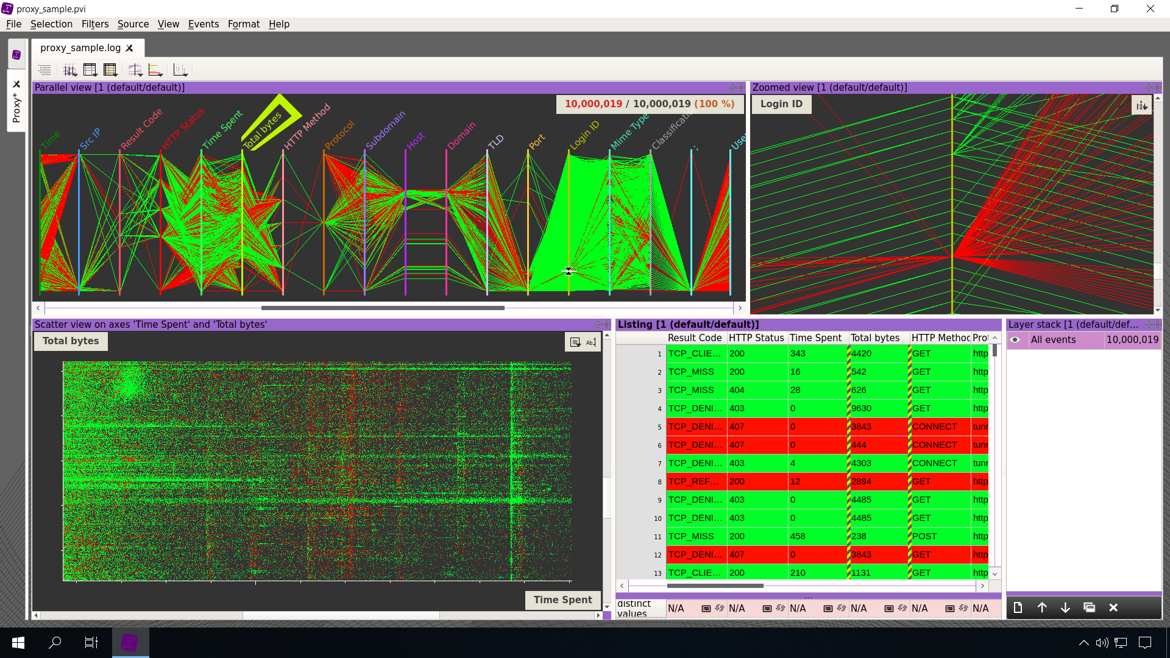Open the dropdown next to the scatter view icon
The image size is (1170, 658).
point(186,75)
